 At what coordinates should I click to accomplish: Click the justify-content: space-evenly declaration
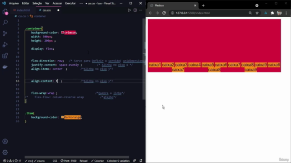pyautogui.click(x=56, y=65)
